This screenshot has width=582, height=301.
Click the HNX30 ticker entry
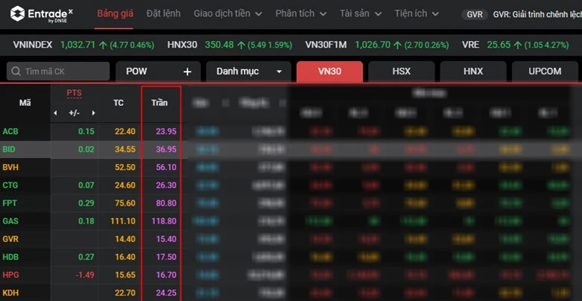(230, 45)
